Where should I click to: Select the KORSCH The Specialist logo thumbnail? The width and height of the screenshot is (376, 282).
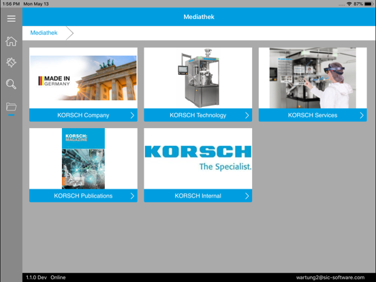(198, 159)
